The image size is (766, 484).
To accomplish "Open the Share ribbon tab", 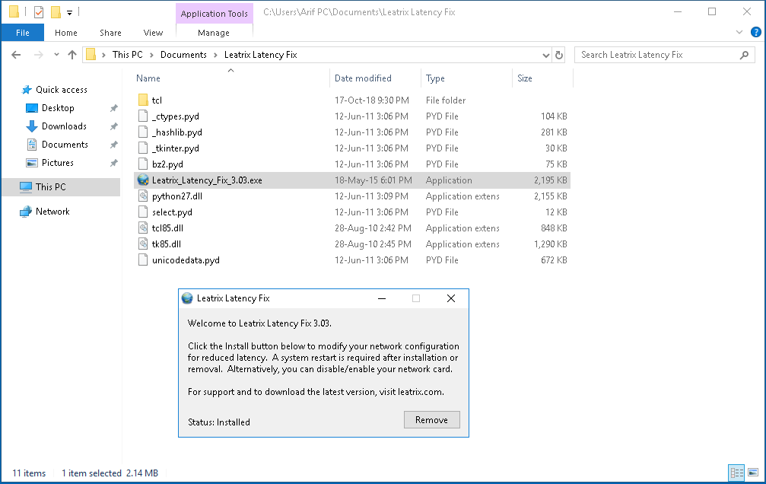I will tap(110, 33).
